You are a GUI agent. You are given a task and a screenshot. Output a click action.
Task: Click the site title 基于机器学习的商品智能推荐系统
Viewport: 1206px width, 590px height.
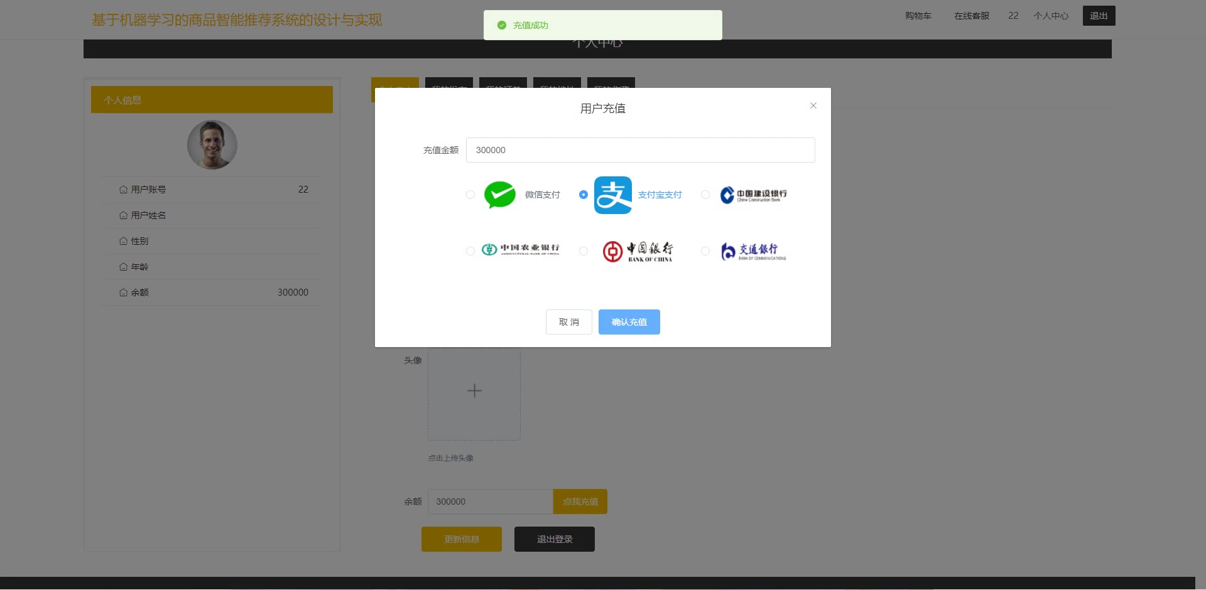pyautogui.click(x=237, y=20)
